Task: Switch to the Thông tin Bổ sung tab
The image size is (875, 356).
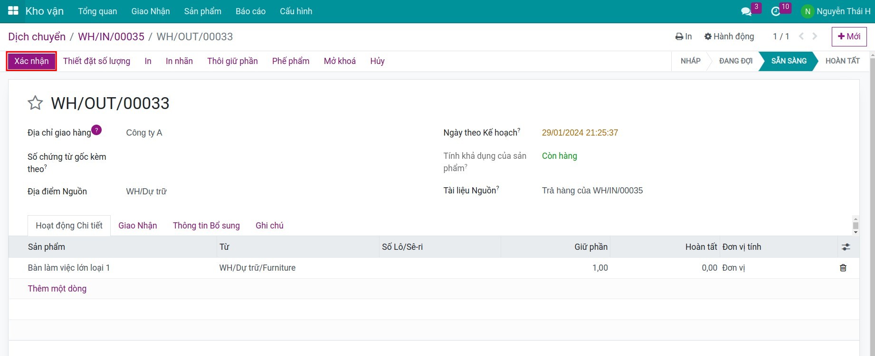Action: coord(206,226)
